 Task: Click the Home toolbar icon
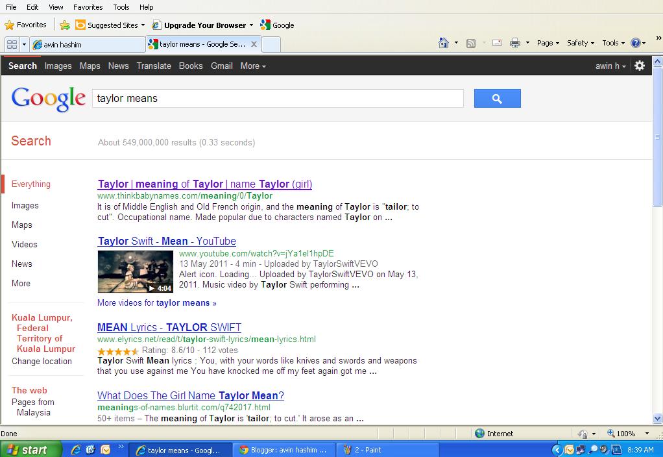point(444,43)
